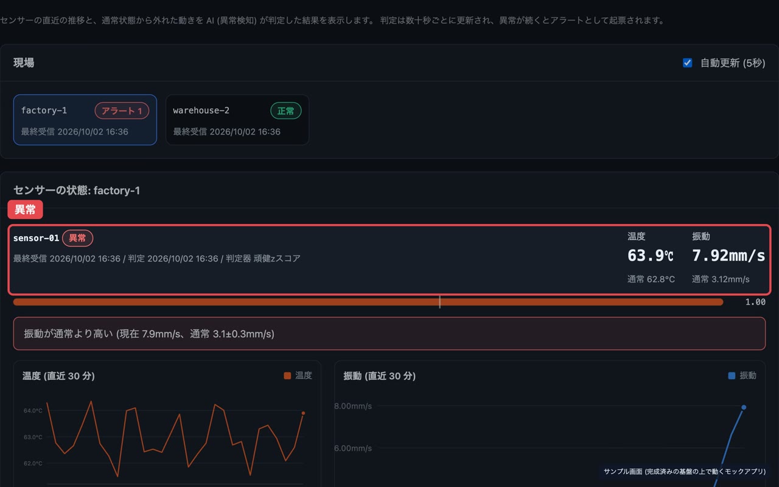The image size is (779, 487).
Task: Toggle the 自動更新 (5秒) checkbox
Action: click(x=688, y=63)
